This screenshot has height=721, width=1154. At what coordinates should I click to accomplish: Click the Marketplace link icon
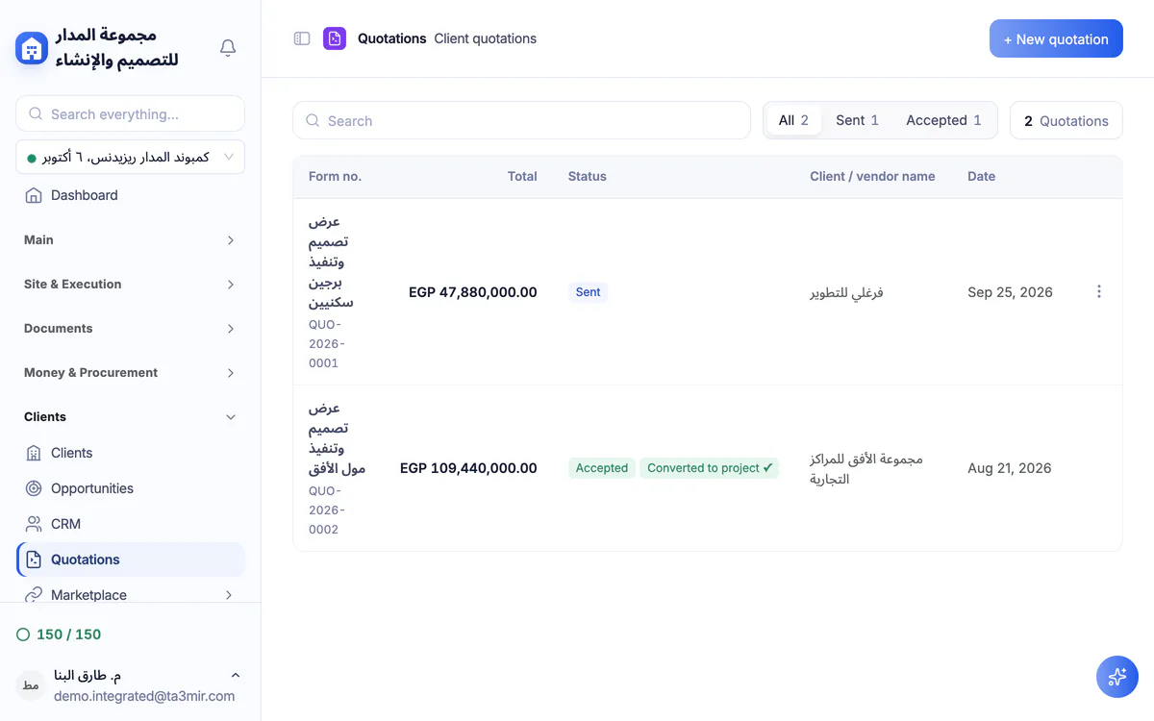34,595
